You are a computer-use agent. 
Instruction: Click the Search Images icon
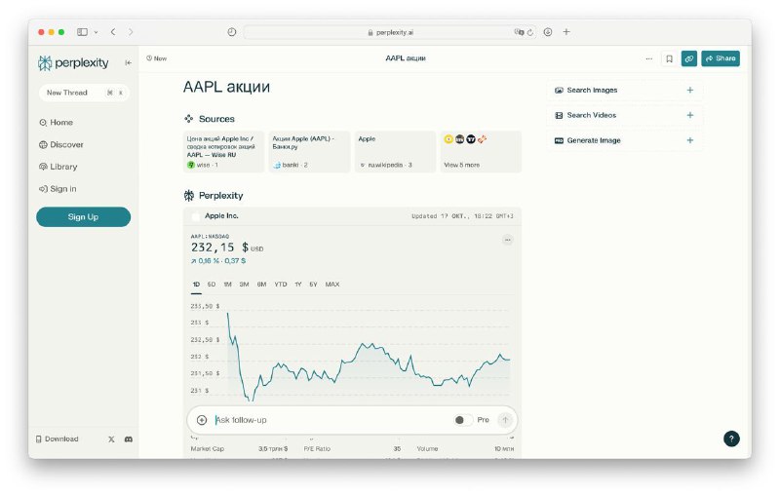[x=559, y=91]
